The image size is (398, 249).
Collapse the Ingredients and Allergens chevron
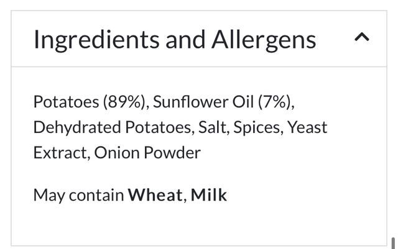click(361, 38)
